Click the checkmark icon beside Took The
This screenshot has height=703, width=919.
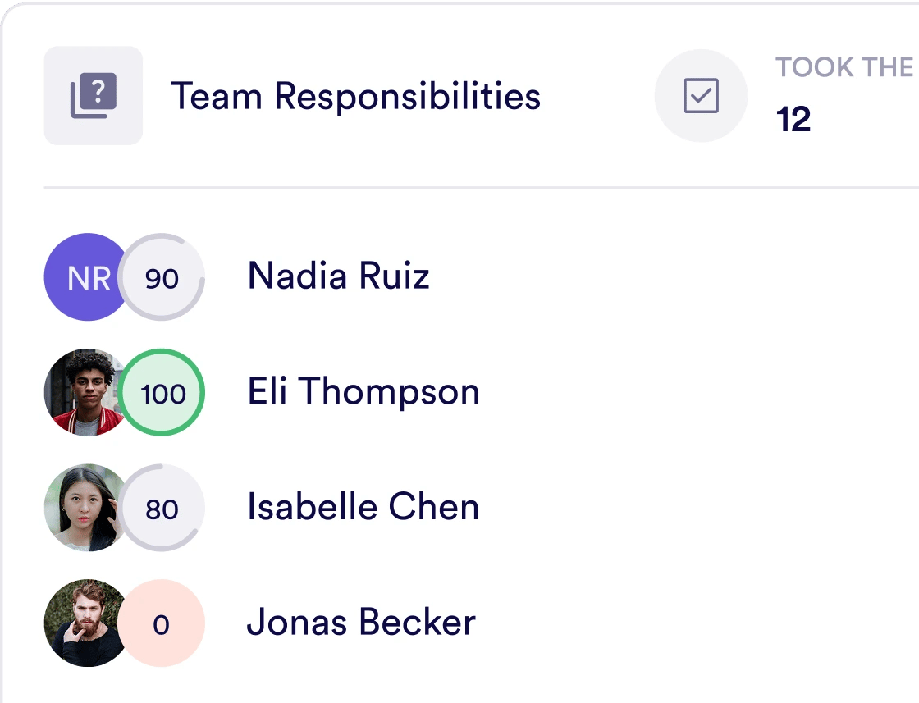pyautogui.click(x=701, y=96)
